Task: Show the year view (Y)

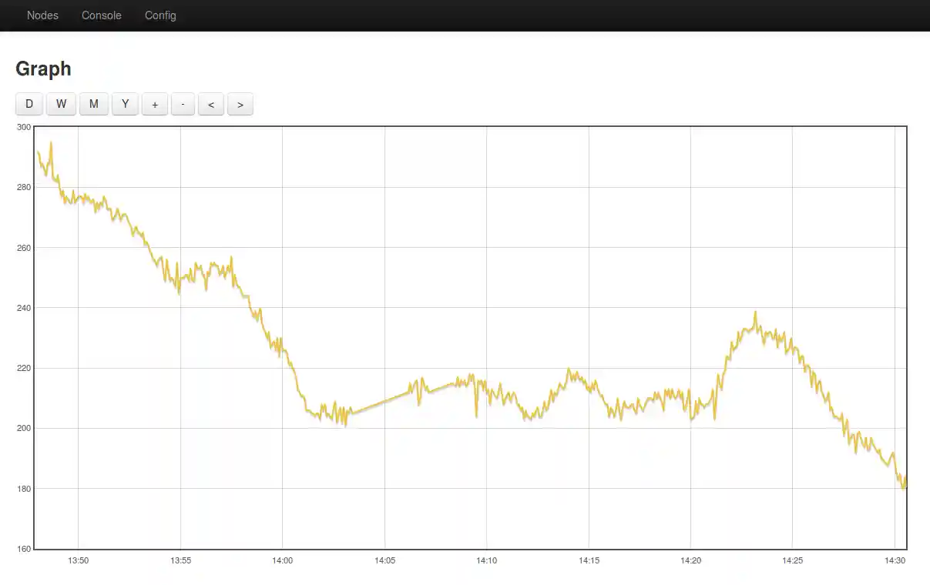Action: pos(125,104)
